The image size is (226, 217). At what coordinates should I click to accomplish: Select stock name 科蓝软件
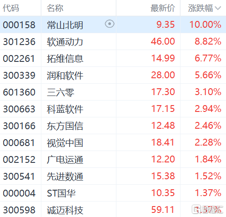coord(65,109)
